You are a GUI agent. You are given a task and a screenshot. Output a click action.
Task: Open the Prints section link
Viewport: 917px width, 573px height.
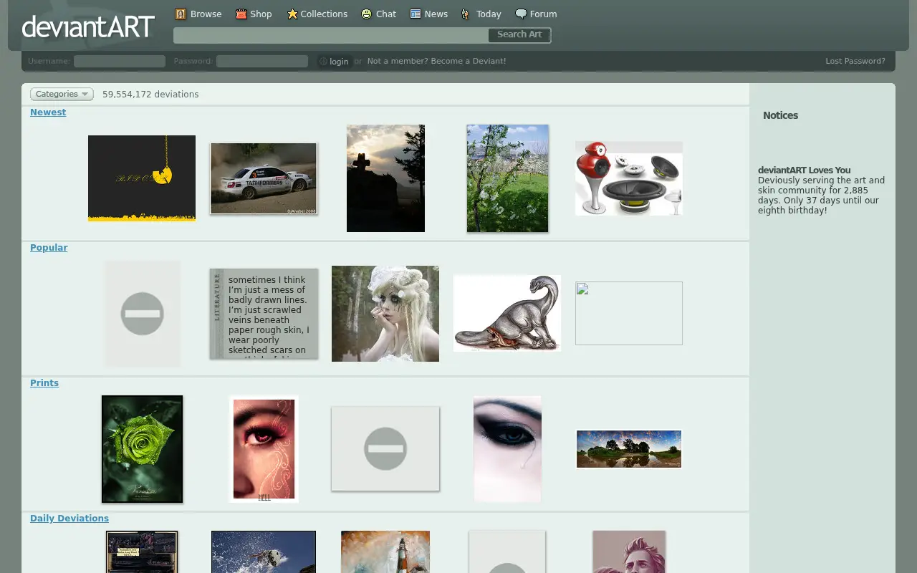click(44, 383)
